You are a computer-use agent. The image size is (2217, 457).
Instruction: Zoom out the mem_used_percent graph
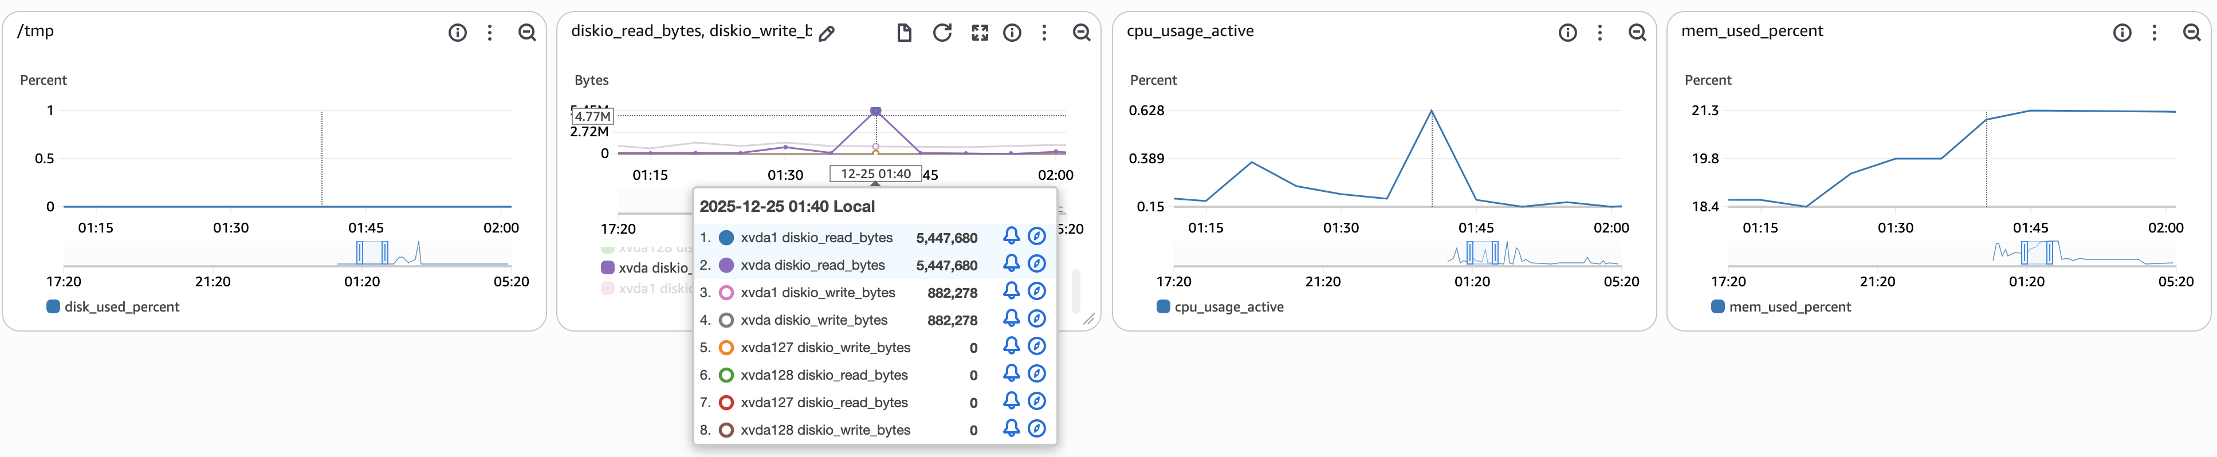click(2191, 33)
